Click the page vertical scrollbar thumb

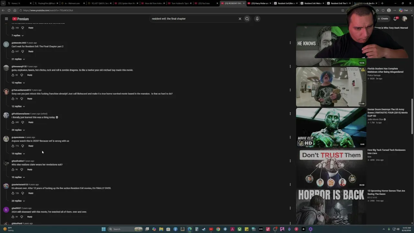tap(412, 116)
